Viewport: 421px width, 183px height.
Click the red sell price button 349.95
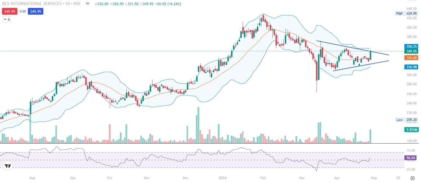click(x=10, y=12)
